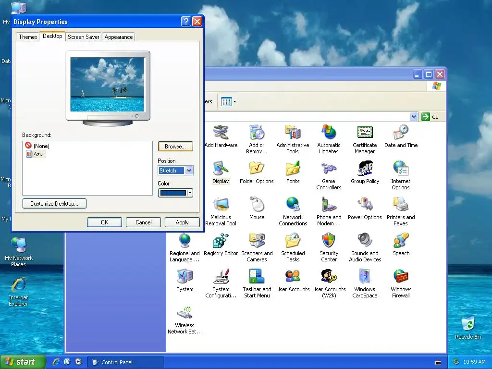This screenshot has height=369, width=492.
Task: Click Go in Control Panel address bar
Action: pos(430,117)
